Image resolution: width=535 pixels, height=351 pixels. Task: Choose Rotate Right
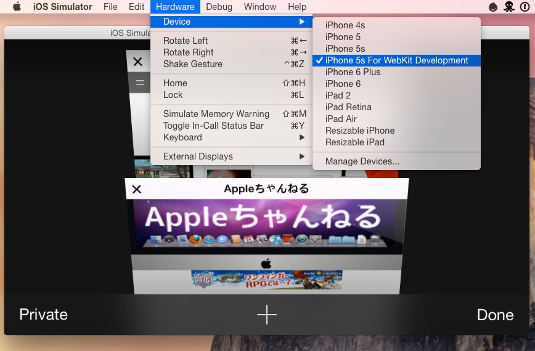click(x=231, y=52)
